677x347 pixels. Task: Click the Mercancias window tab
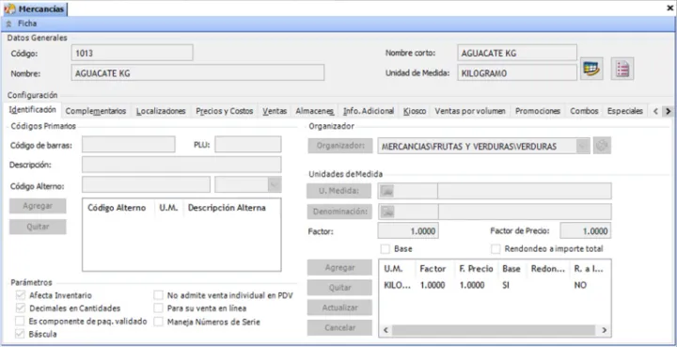pos(36,8)
